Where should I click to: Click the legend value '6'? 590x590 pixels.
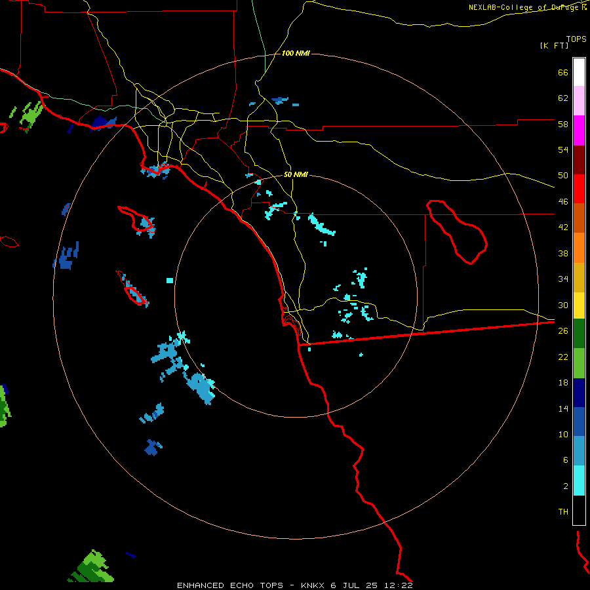(566, 460)
